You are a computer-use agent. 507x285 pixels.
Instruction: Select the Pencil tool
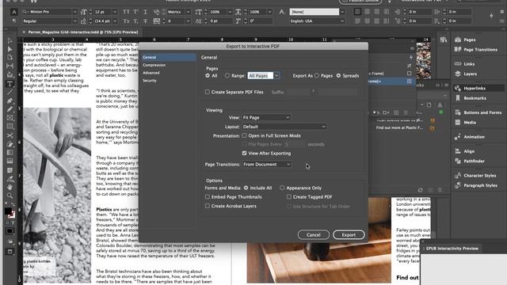(10, 109)
